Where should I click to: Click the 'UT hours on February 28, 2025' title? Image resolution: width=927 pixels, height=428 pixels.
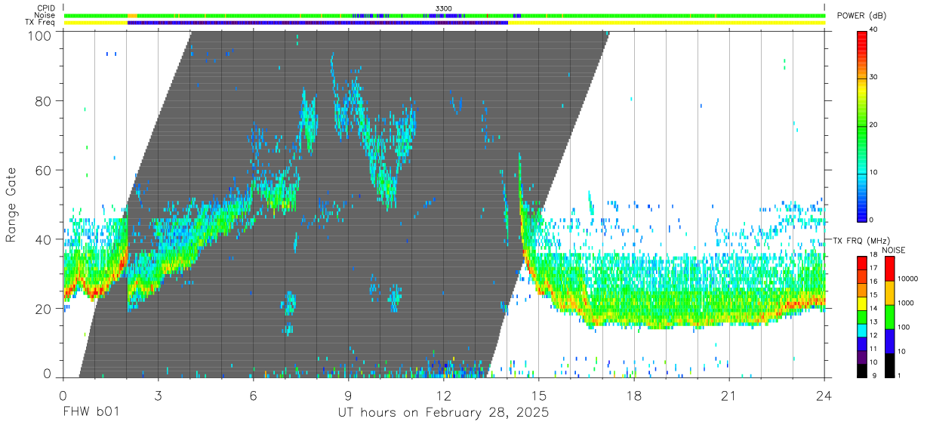(443, 413)
